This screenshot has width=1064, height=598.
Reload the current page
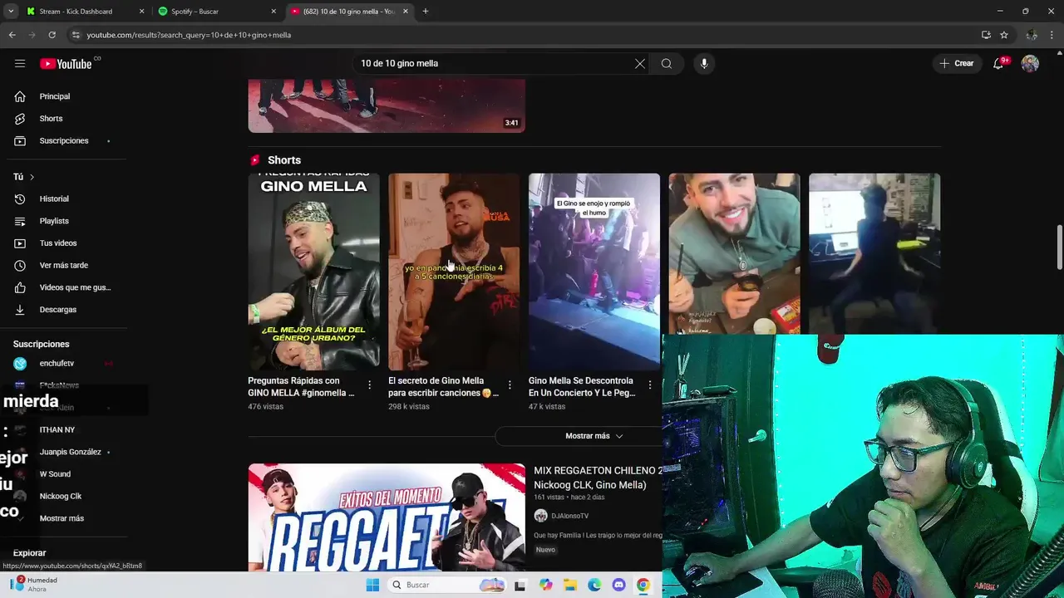pos(52,35)
